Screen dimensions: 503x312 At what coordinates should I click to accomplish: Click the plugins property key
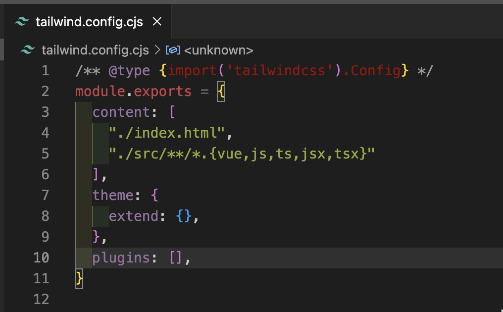(121, 258)
